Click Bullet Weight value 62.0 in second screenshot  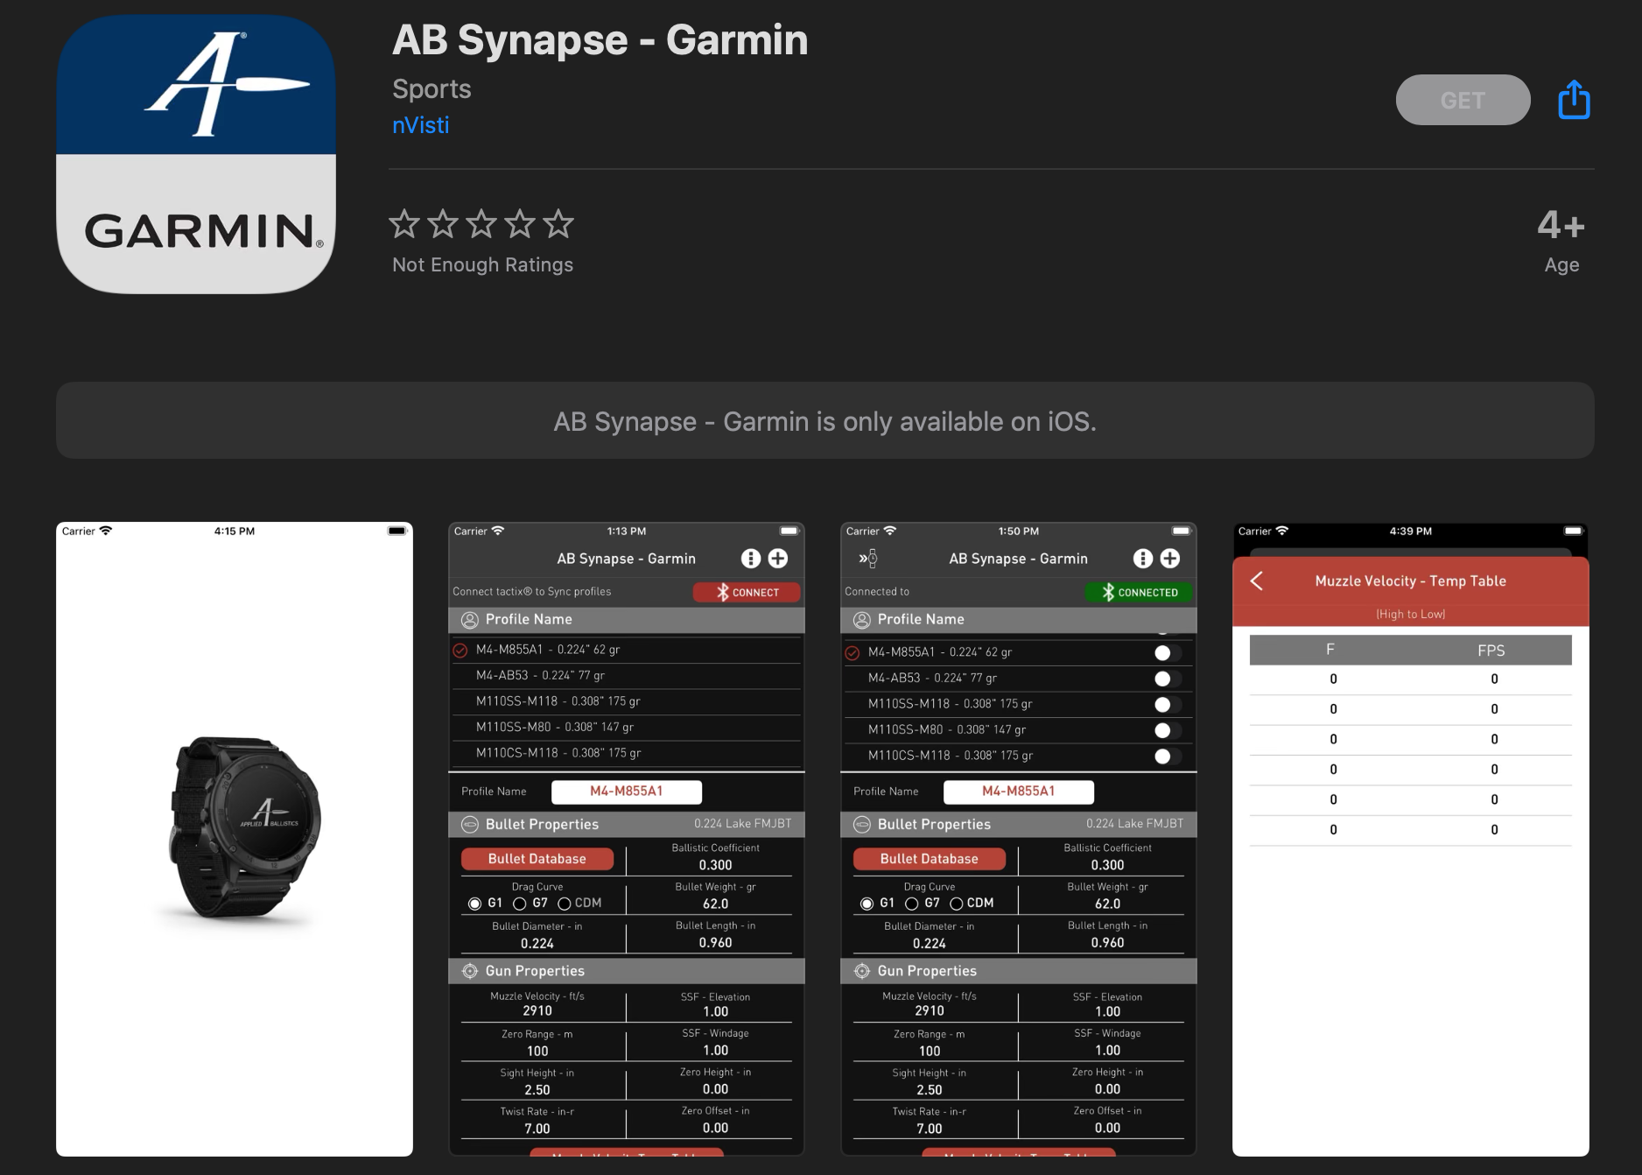coord(715,904)
